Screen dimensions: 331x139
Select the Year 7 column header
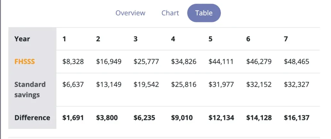286,39
